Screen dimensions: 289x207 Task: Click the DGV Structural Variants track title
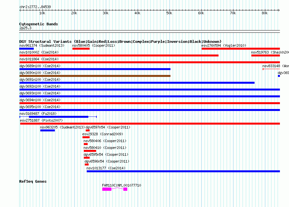coord(120,42)
